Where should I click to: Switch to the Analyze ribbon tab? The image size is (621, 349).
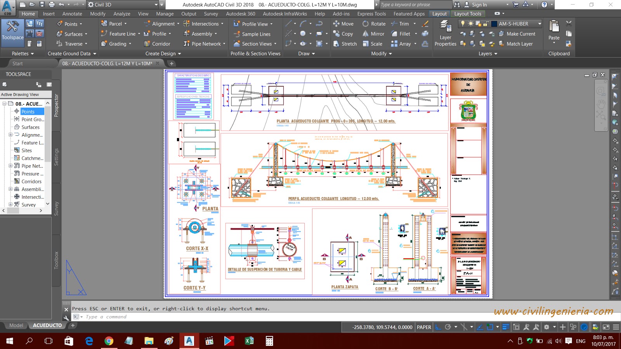coord(122,14)
